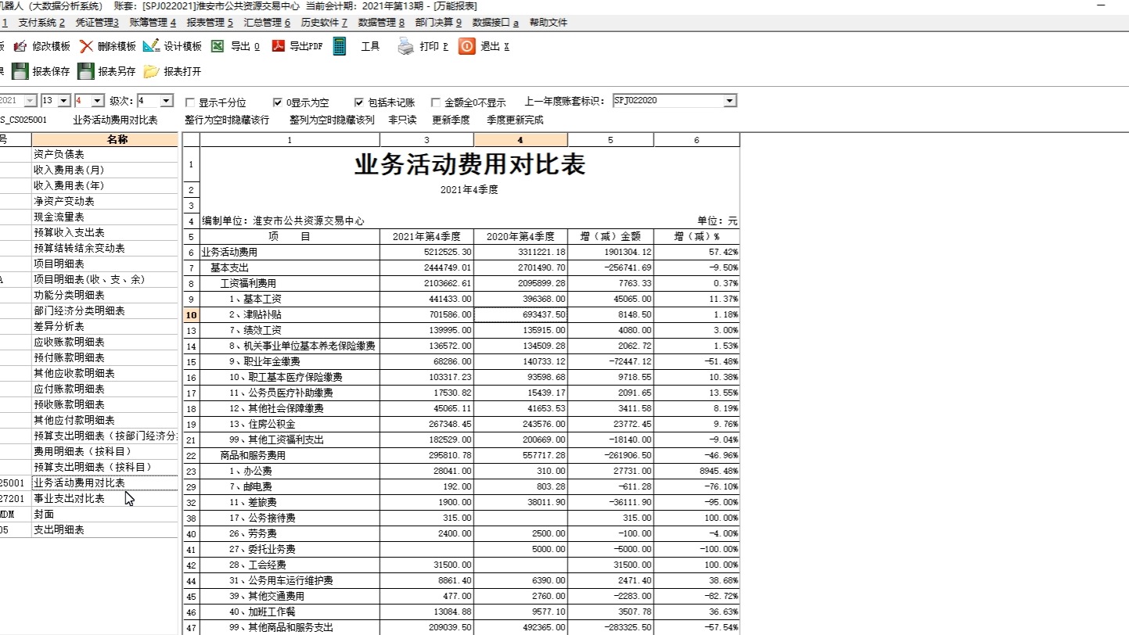Click the 更新季度 button
The width and height of the screenshot is (1129, 635).
[451, 120]
